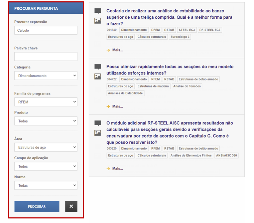This screenshot has height=223, width=254.
Task: Click question number 004780
Action: point(112,30)
